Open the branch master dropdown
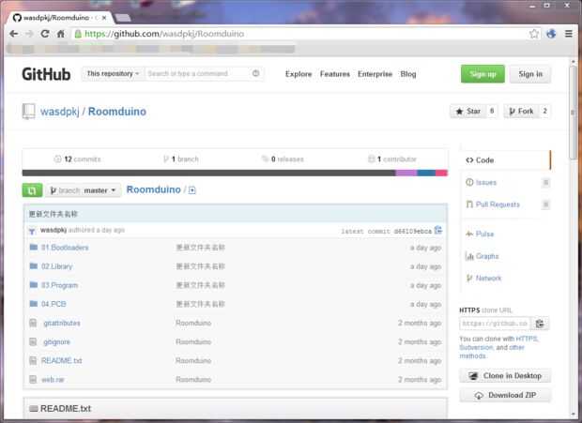Screen dimensions: 582x423 pos(84,190)
